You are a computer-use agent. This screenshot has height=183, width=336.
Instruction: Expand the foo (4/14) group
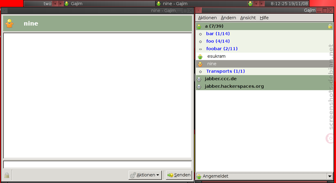tap(200, 41)
